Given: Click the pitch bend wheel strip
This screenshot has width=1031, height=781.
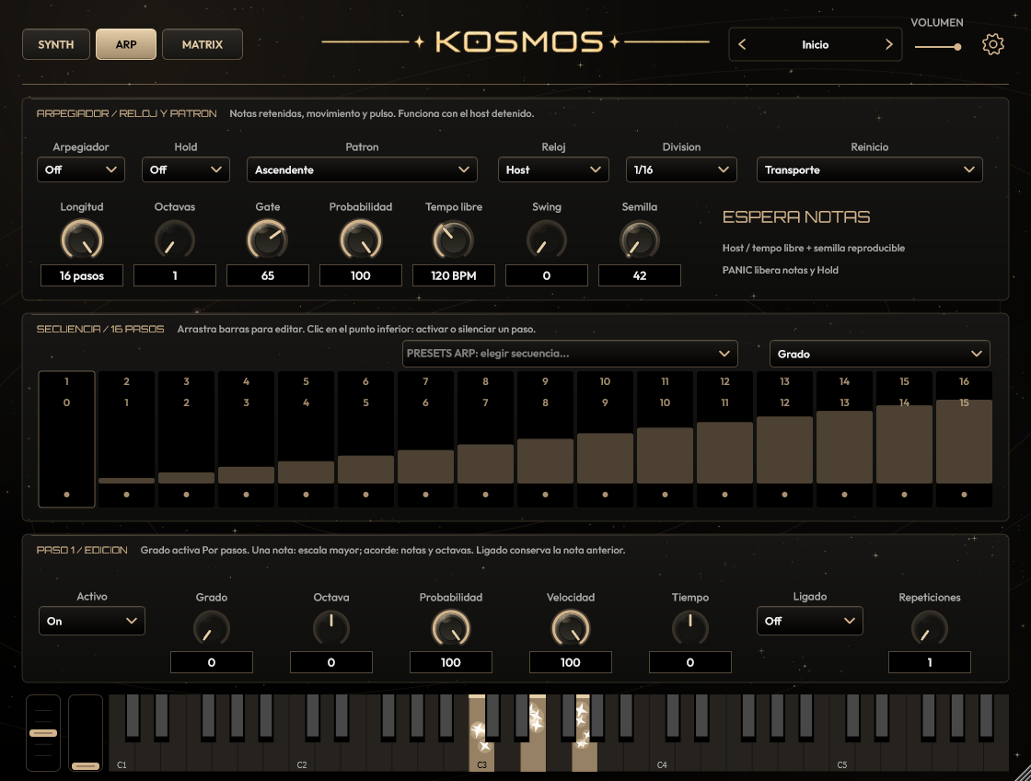Looking at the screenshot, I should (x=43, y=732).
